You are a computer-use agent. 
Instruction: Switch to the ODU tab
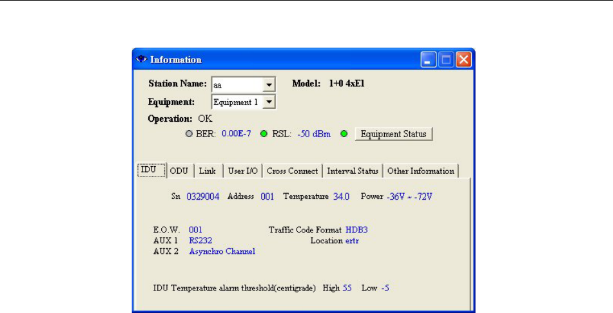(179, 171)
